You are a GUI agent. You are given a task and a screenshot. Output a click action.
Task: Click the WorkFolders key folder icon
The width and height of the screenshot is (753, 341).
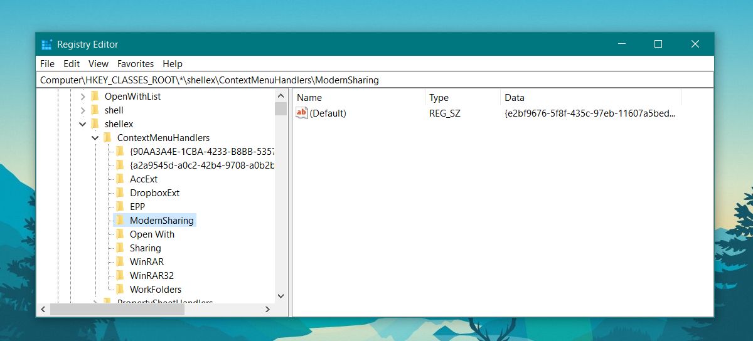tap(120, 290)
